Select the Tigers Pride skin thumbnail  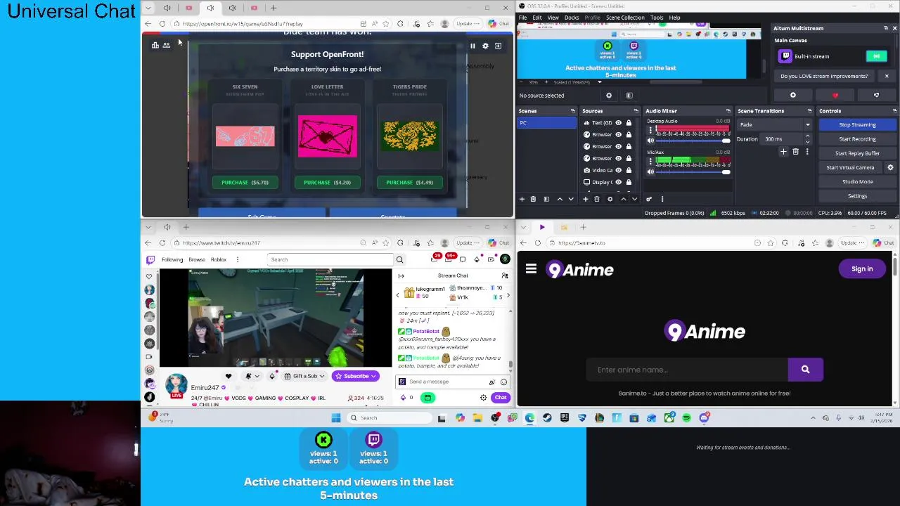click(x=409, y=136)
